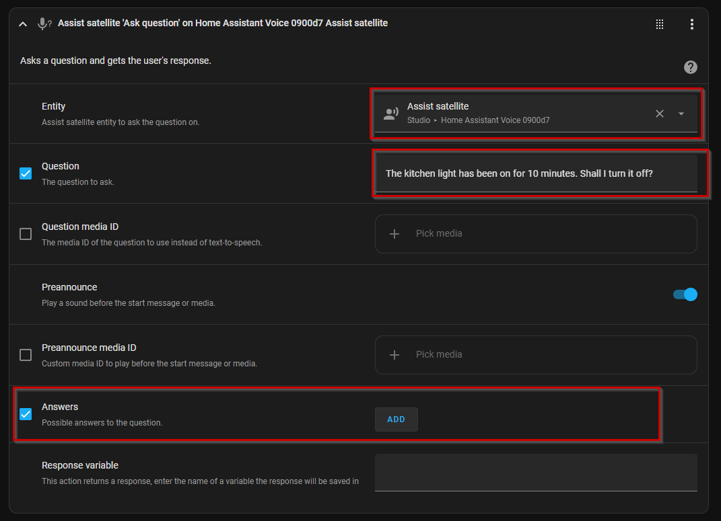Click the plus icon for Preannounce media
Screen dimensions: 721x521
pos(394,355)
